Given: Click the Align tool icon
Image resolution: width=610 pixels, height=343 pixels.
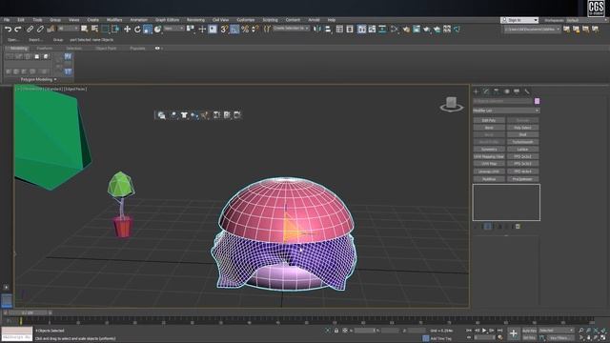Looking at the screenshot, I should 328,30.
